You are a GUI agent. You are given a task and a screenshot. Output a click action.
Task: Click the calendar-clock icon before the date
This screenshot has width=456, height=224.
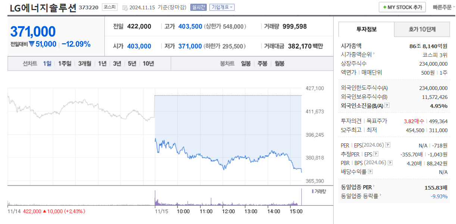coord(125,7)
